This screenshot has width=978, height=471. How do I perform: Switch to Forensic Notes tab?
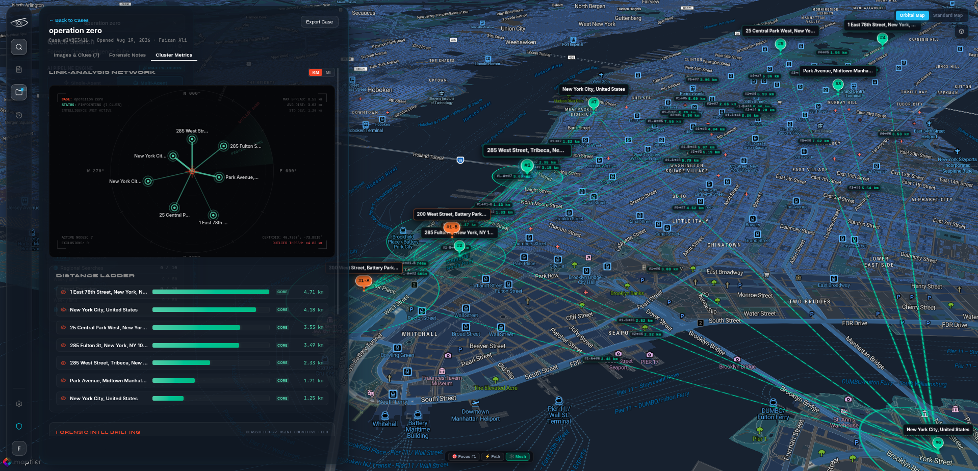(x=127, y=55)
